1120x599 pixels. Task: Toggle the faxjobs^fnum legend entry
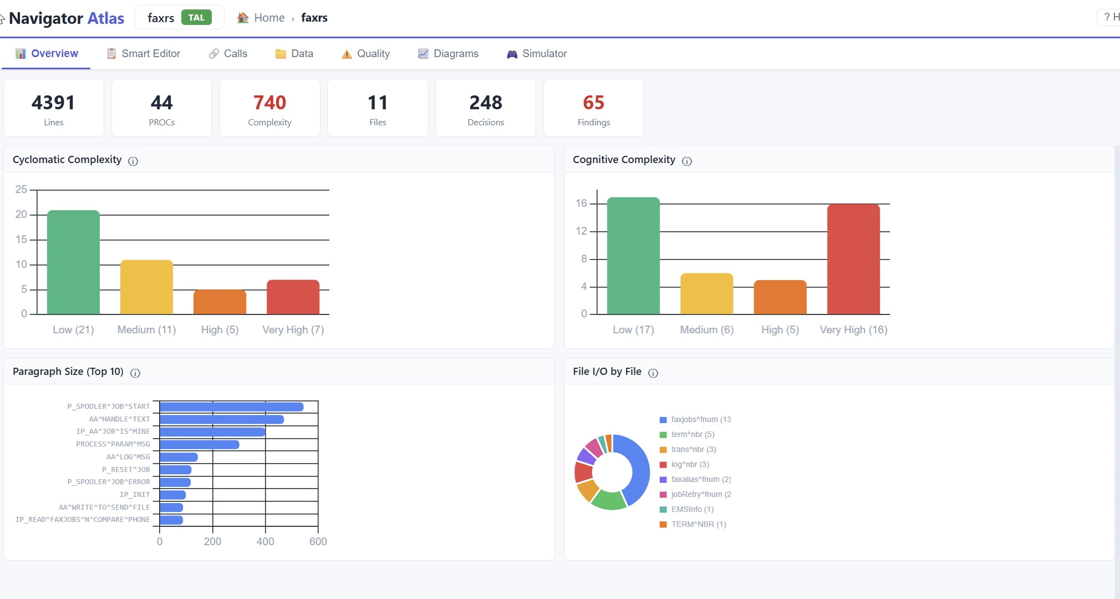click(x=695, y=419)
